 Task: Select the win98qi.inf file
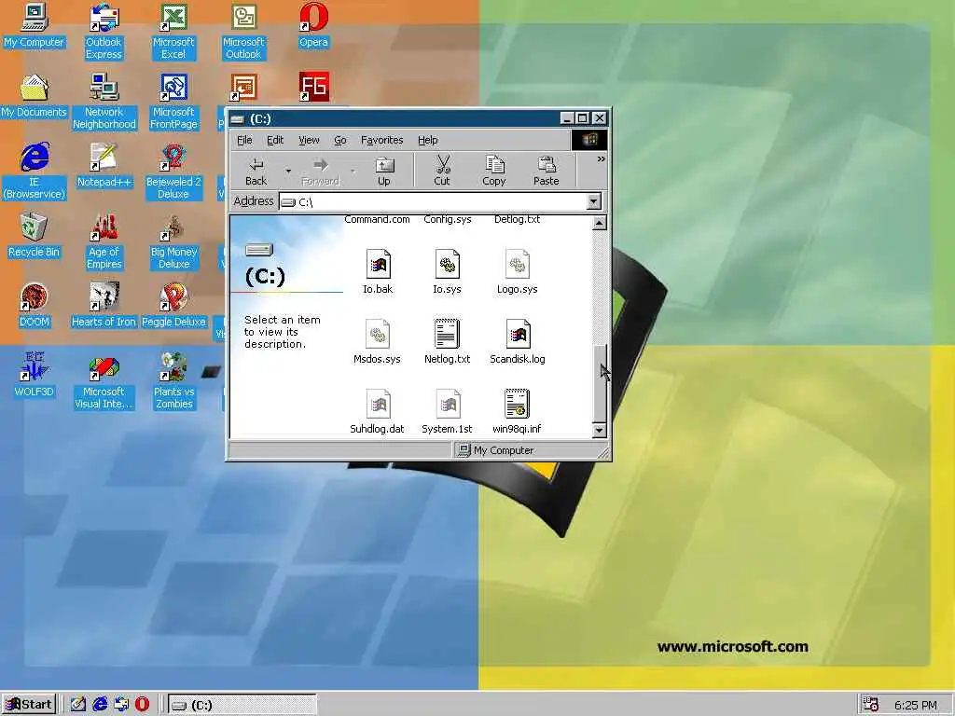(x=517, y=412)
